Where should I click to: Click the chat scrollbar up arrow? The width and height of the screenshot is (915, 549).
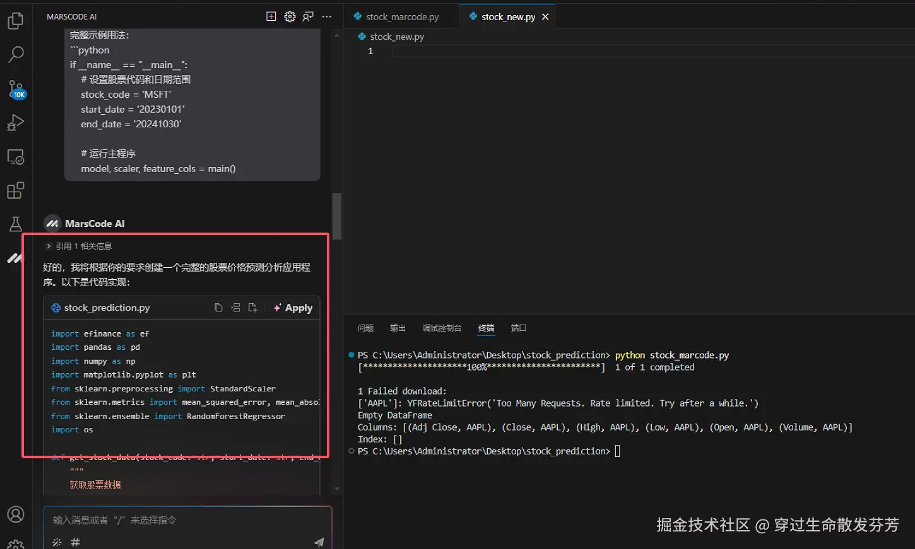pyautogui.click(x=337, y=35)
